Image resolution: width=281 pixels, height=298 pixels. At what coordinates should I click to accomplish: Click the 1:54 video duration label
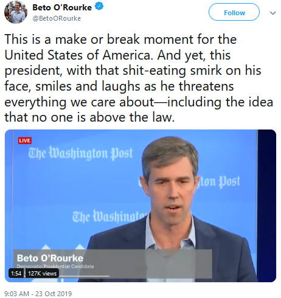tap(16, 274)
